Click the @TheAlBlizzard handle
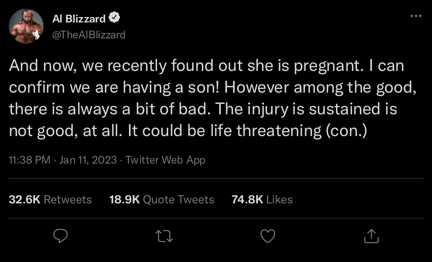 [89, 34]
